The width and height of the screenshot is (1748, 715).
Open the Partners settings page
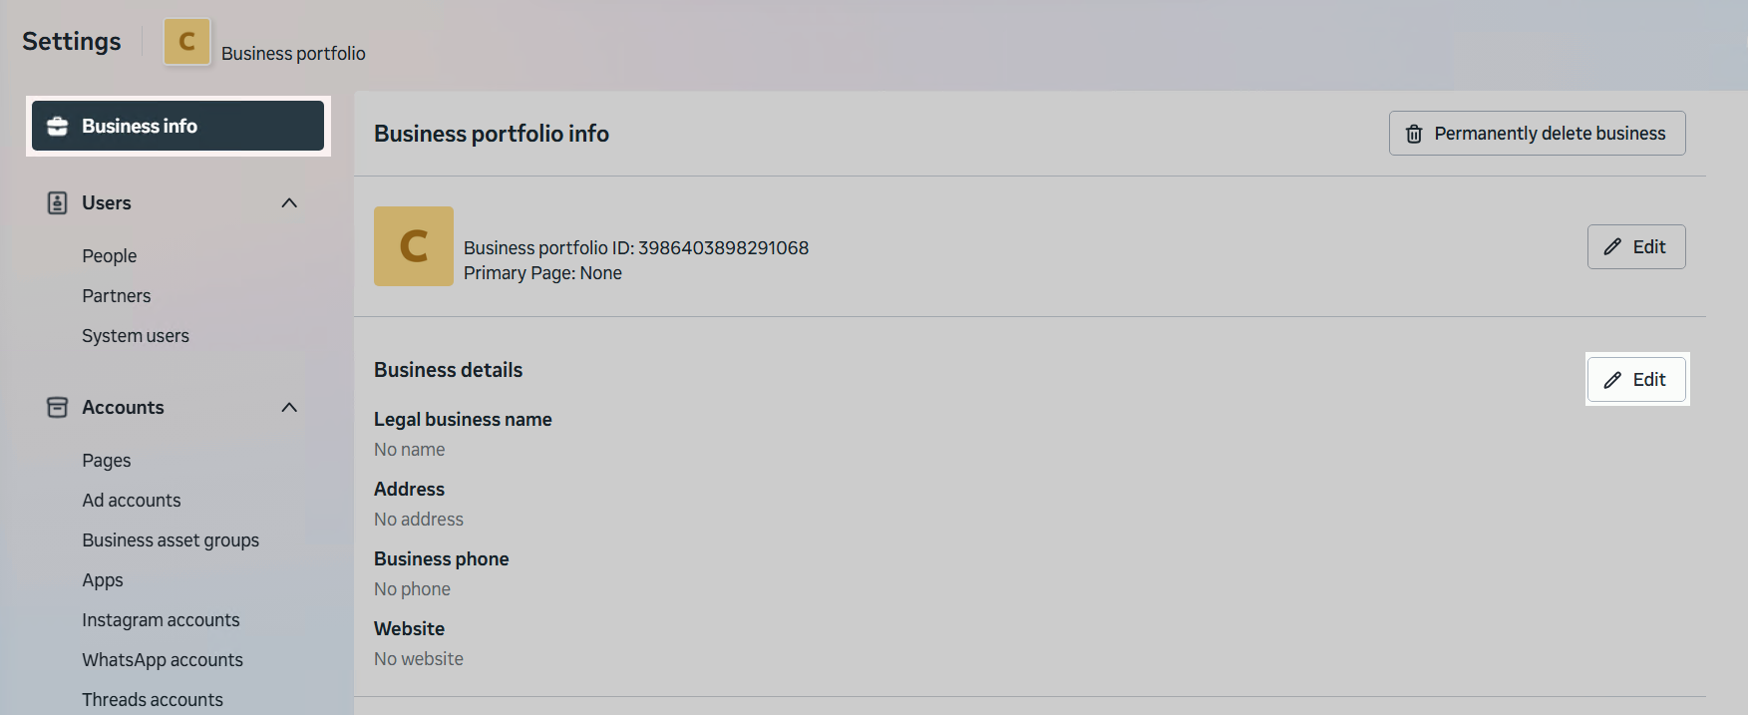(117, 296)
